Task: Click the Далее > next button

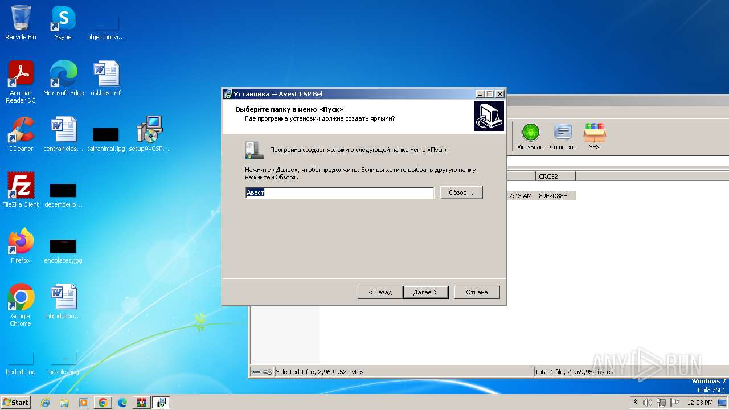Action: (425, 292)
